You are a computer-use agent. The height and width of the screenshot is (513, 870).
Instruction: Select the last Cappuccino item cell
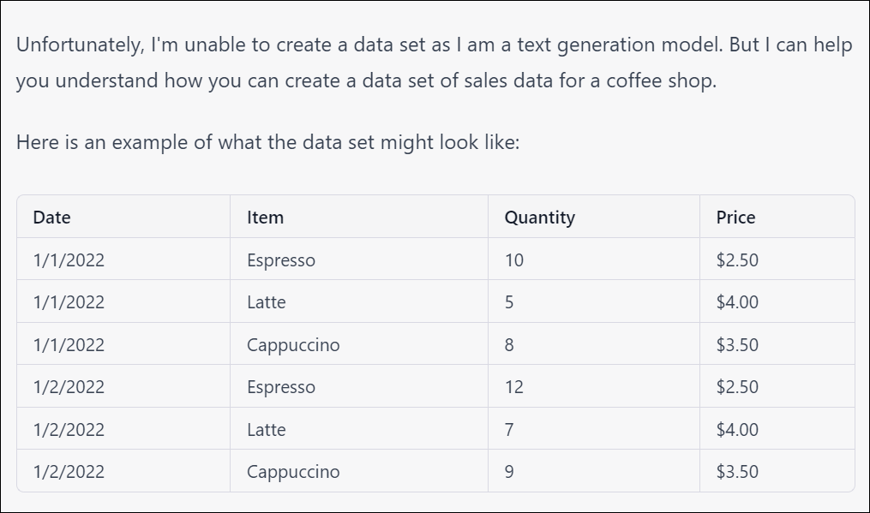[293, 472]
